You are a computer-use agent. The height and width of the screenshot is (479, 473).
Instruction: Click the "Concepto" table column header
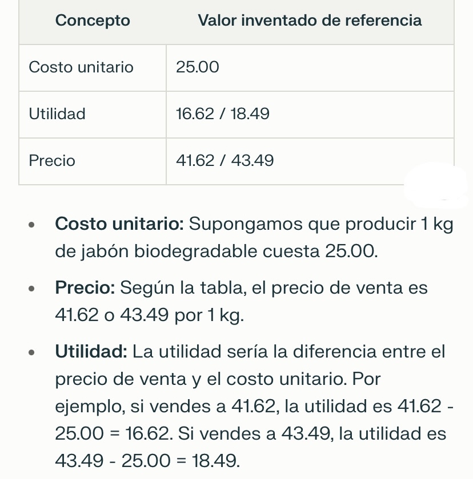(93, 21)
